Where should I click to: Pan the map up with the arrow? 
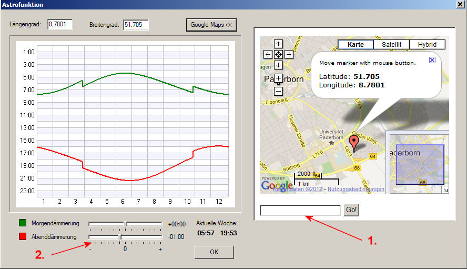[279, 44]
